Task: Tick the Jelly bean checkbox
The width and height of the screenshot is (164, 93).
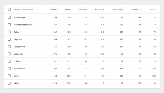Action: coord(9,54)
